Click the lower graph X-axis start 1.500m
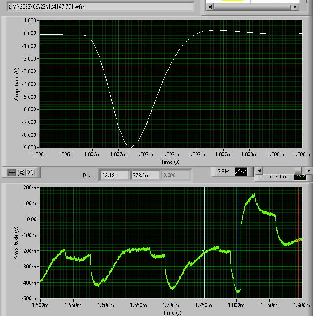Screen dimensions: 313x316 (x=40, y=305)
